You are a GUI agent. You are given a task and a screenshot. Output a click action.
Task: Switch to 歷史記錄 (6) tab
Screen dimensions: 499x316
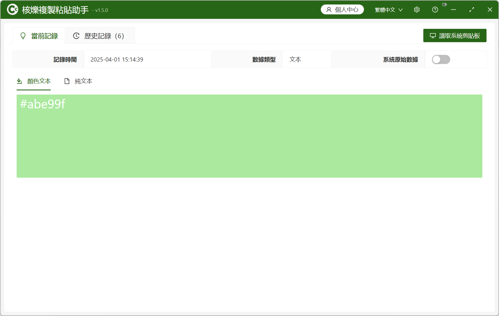[x=100, y=36]
